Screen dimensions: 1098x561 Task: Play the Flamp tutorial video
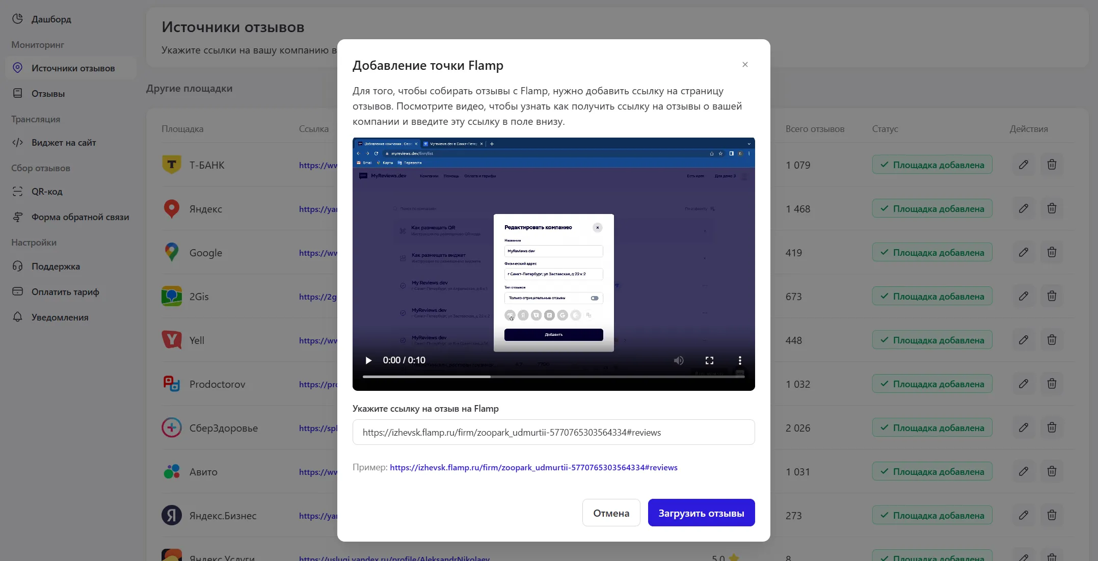[x=368, y=361]
